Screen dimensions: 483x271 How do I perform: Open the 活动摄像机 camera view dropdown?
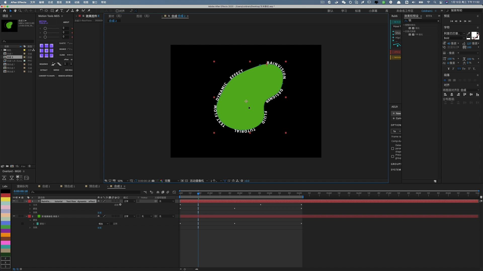(x=199, y=181)
